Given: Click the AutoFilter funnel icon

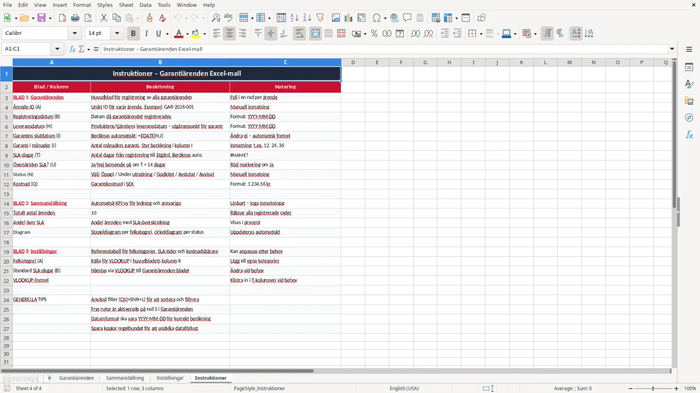Looking at the screenshot, I should click(320, 17).
